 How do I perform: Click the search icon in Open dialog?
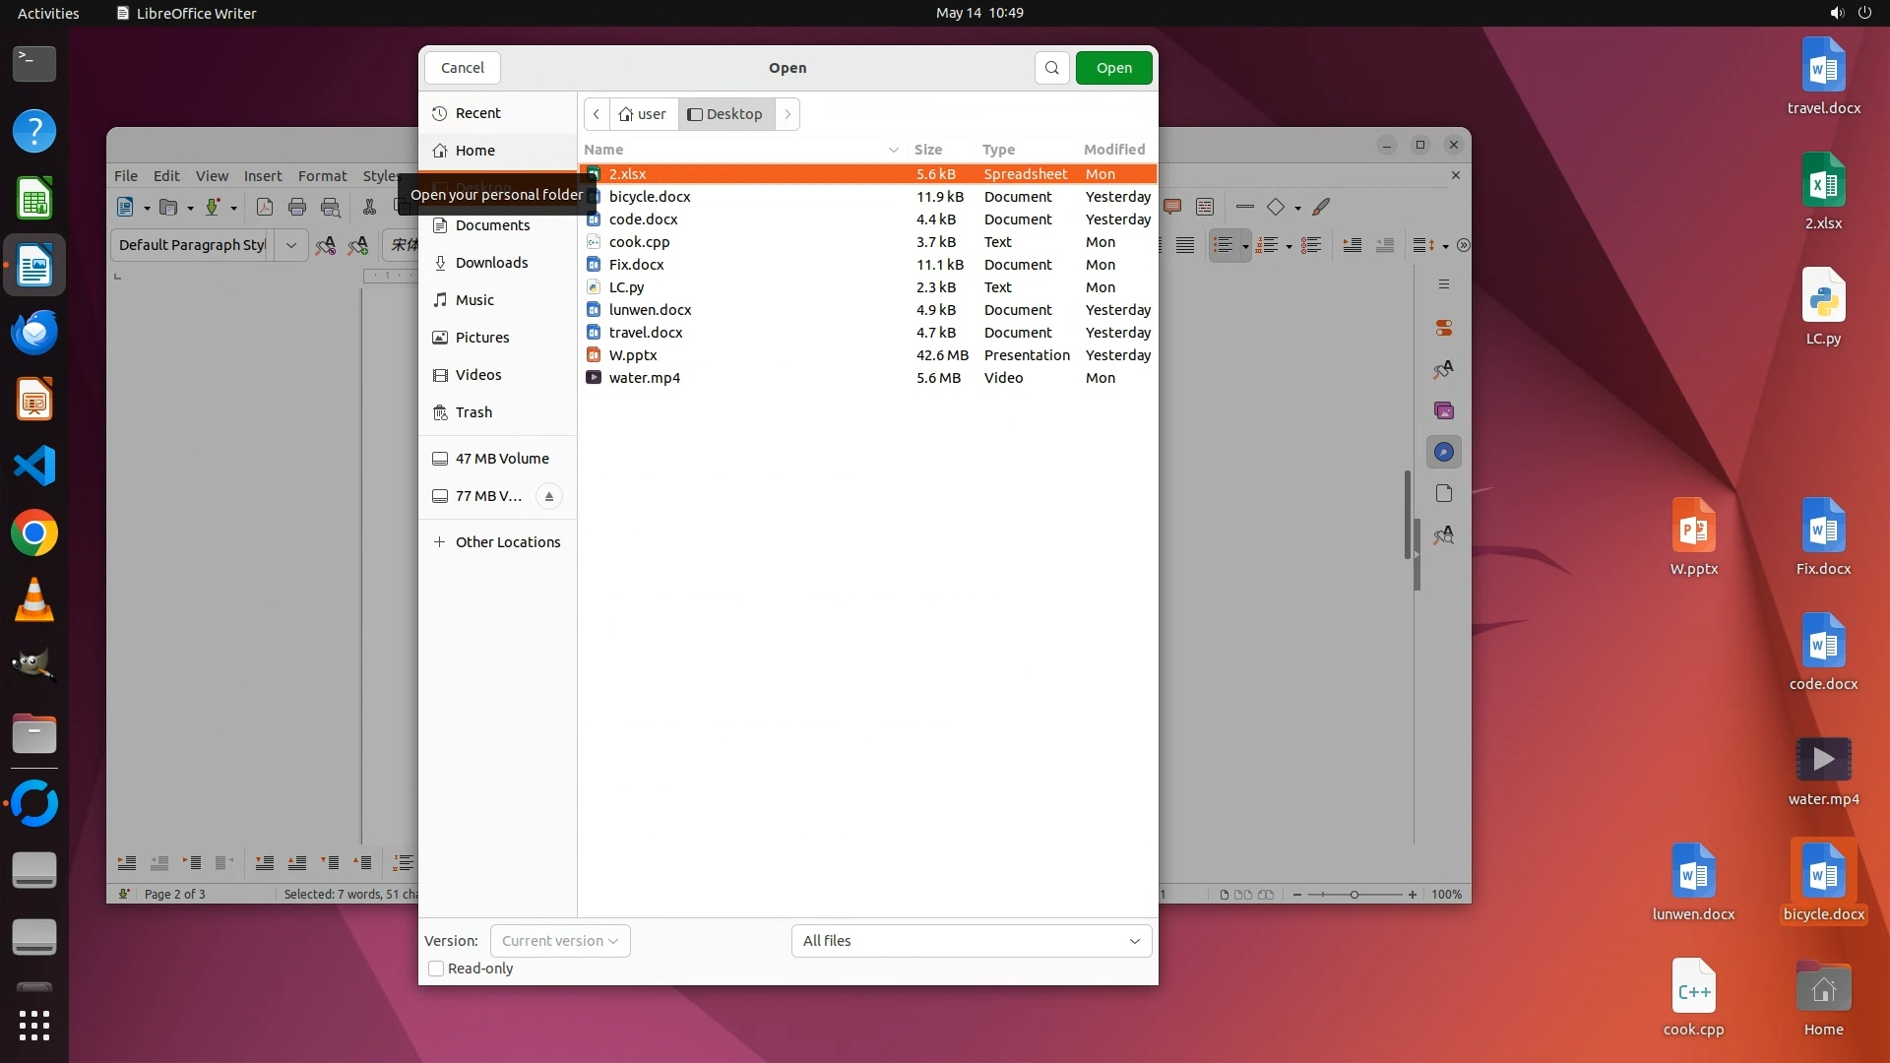1051,68
